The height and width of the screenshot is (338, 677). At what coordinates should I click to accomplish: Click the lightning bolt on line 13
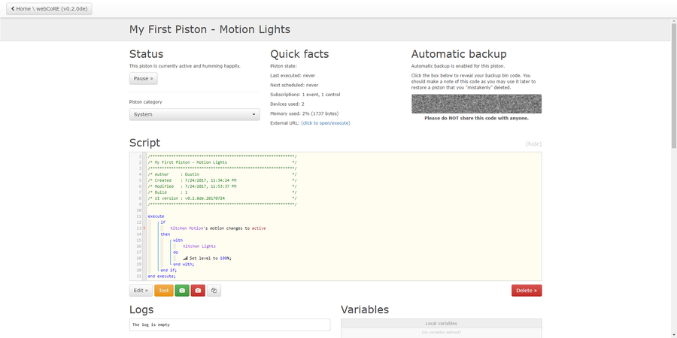point(144,228)
